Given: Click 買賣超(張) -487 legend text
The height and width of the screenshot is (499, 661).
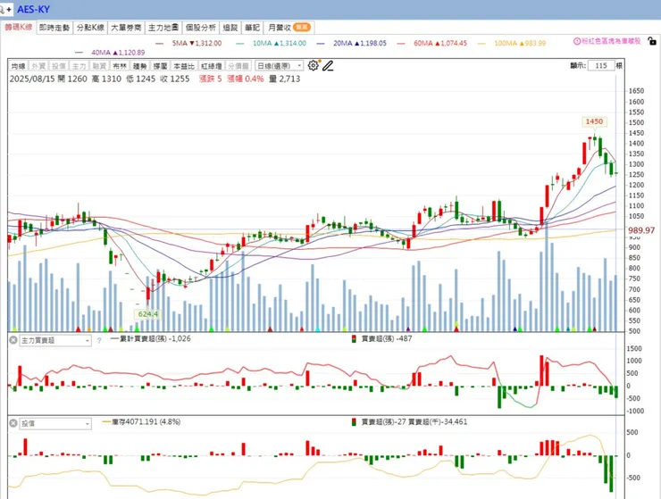Looking at the screenshot, I should [387, 338].
